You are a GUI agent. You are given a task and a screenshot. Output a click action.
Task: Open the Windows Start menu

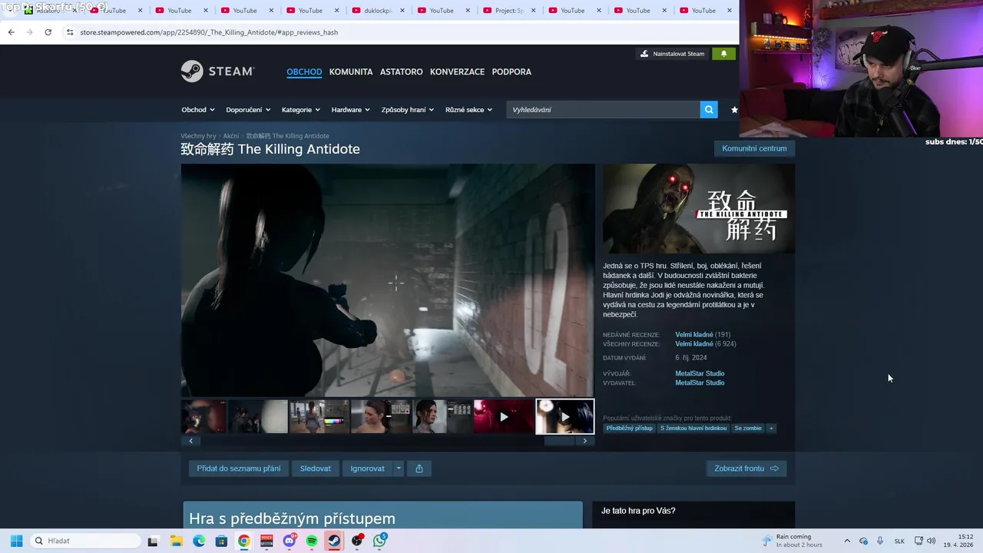[x=16, y=541]
